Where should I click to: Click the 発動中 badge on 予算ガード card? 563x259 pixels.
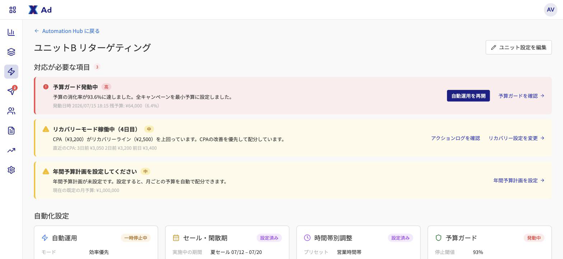[x=534, y=238]
